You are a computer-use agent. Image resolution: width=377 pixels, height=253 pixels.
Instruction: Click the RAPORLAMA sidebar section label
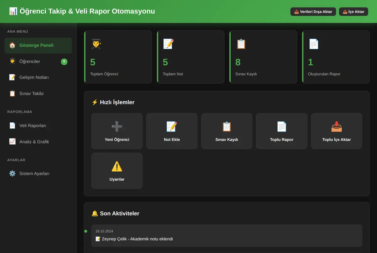pos(20,112)
